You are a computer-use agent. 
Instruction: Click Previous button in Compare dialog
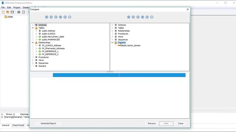(152, 124)
